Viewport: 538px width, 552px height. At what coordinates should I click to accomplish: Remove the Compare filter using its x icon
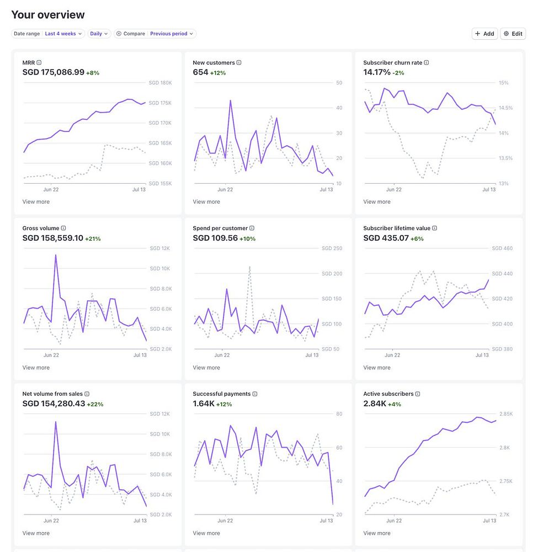(119, 34)
